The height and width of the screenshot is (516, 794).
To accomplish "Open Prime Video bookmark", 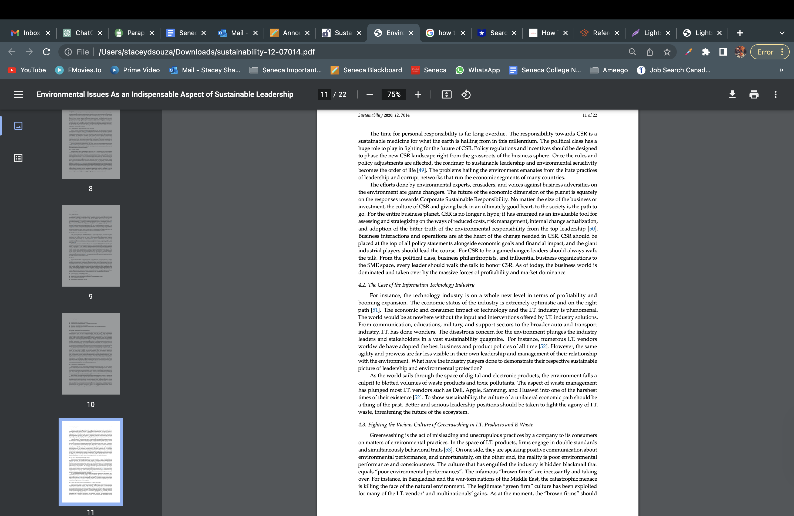I will click(x=135, y=70).
